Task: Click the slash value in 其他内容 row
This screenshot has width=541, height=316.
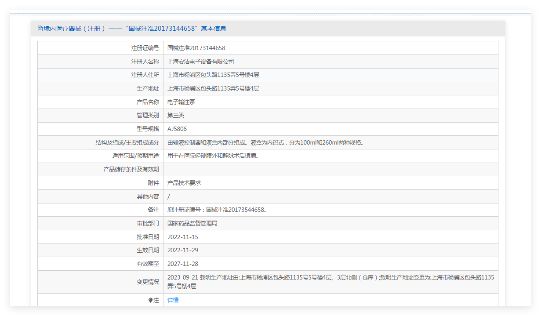Action: (169, 196)
